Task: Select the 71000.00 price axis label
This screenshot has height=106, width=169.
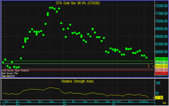Action: [x=162, y=13]
